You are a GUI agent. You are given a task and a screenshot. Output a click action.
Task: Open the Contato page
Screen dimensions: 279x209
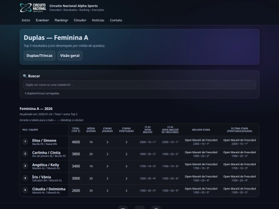pos(116,20)
